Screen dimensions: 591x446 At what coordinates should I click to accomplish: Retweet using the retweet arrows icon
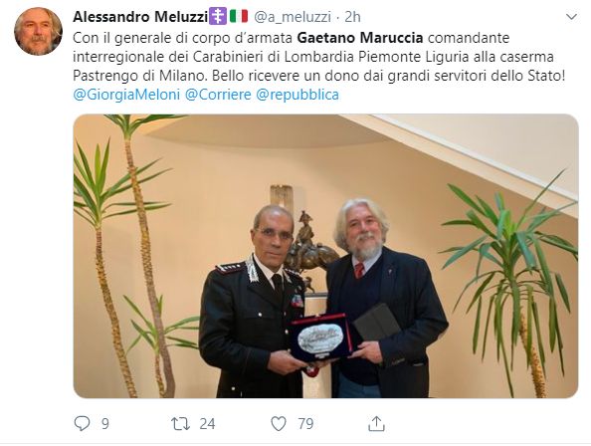[180, 424]
